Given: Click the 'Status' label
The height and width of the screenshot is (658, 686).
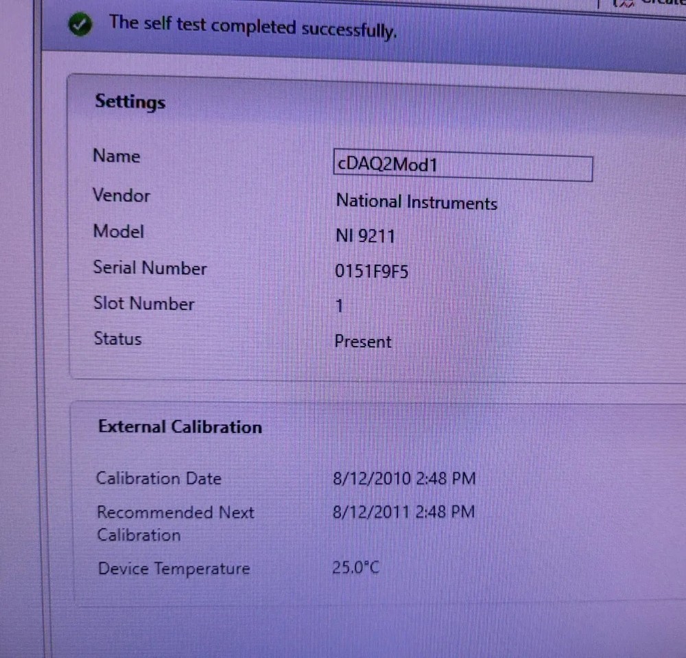Looking at the screenshot, I should (118, 339).
